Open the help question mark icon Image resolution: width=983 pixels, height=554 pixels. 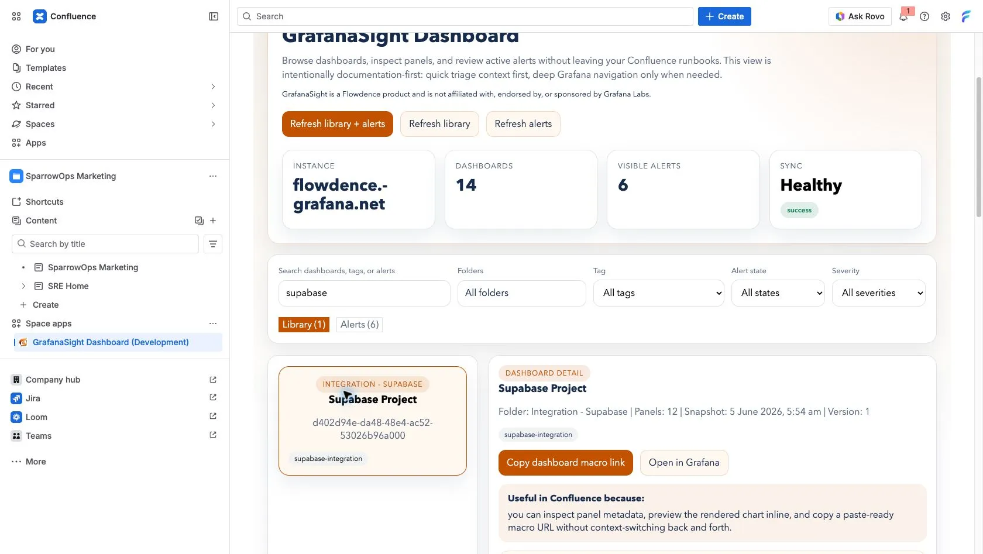tap(924, 16)
